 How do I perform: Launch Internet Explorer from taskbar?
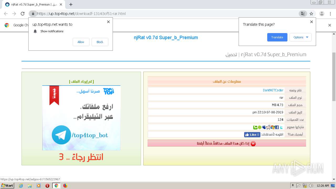click(21, 186)
